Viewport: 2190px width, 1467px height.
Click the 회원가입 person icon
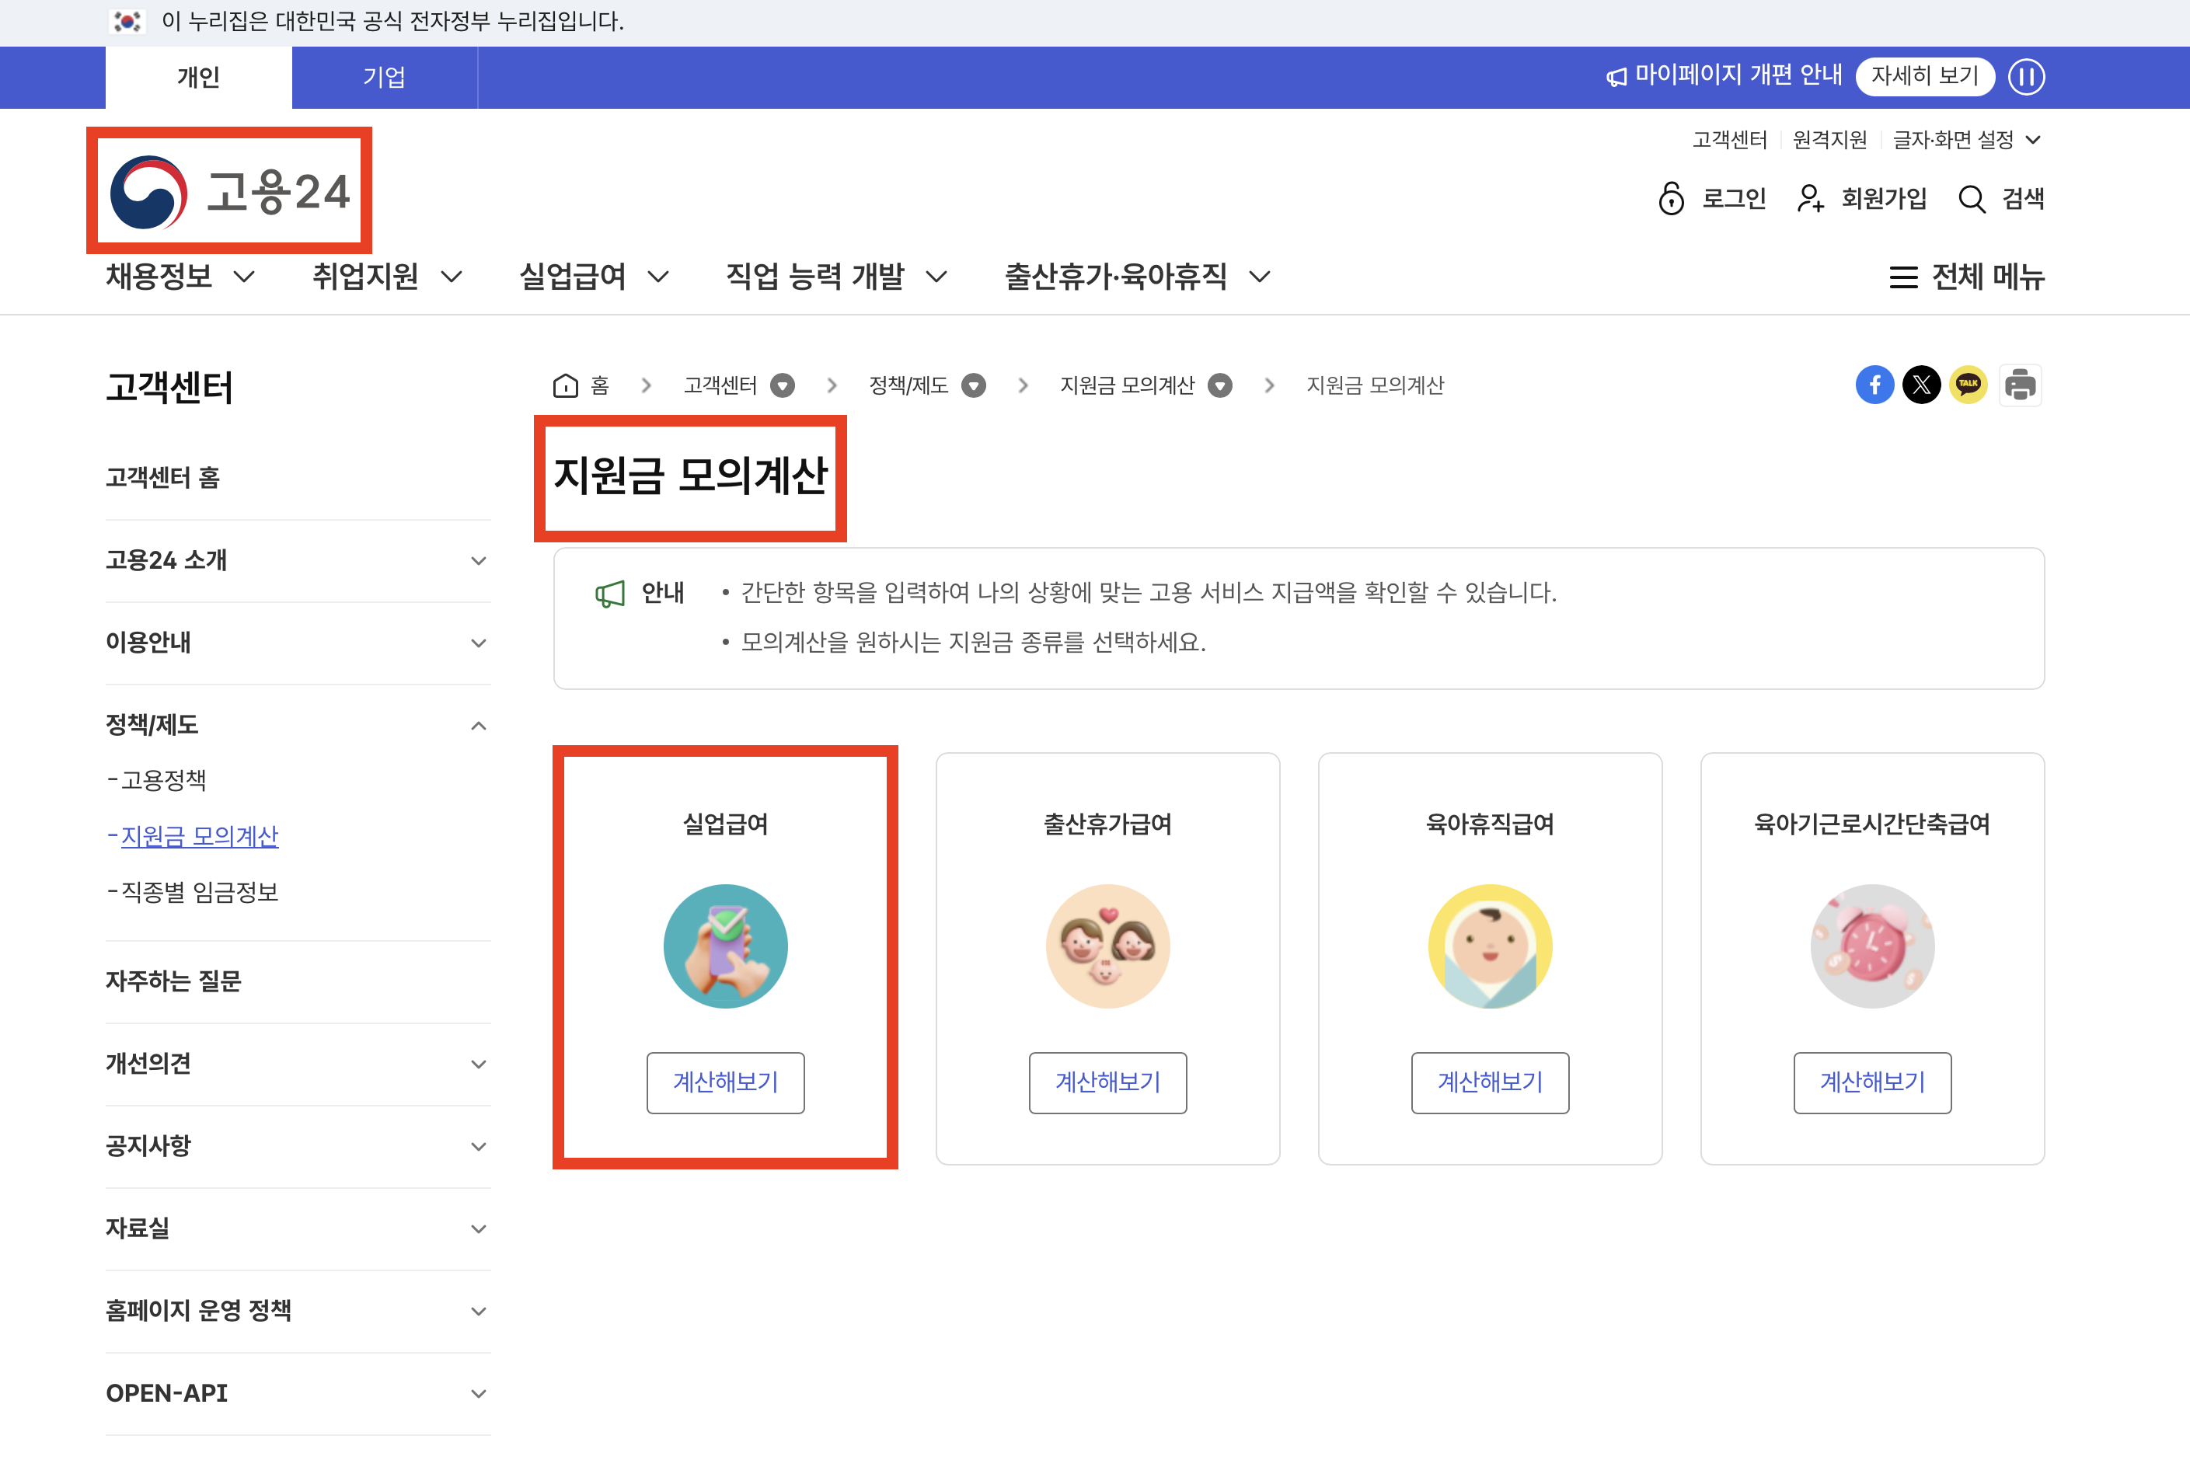click(x=1810, y=198)
